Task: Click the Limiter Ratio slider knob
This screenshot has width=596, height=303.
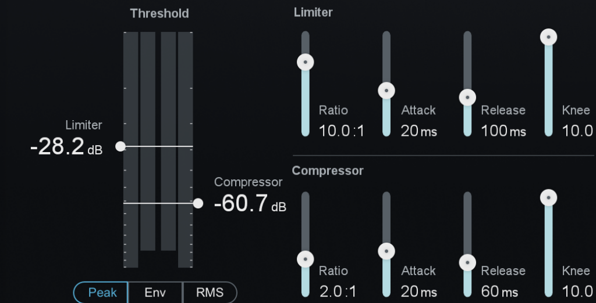Action: [x=305, y=62]
